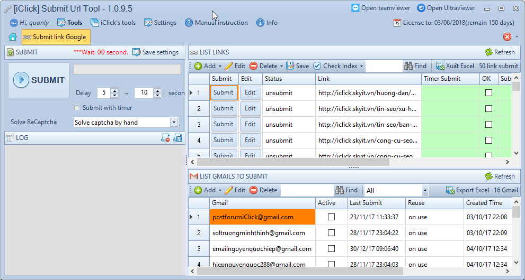This screenshot has width=525, height=280.
Task: Increase the Delay maximum value of 10
Action: [158, 90]
